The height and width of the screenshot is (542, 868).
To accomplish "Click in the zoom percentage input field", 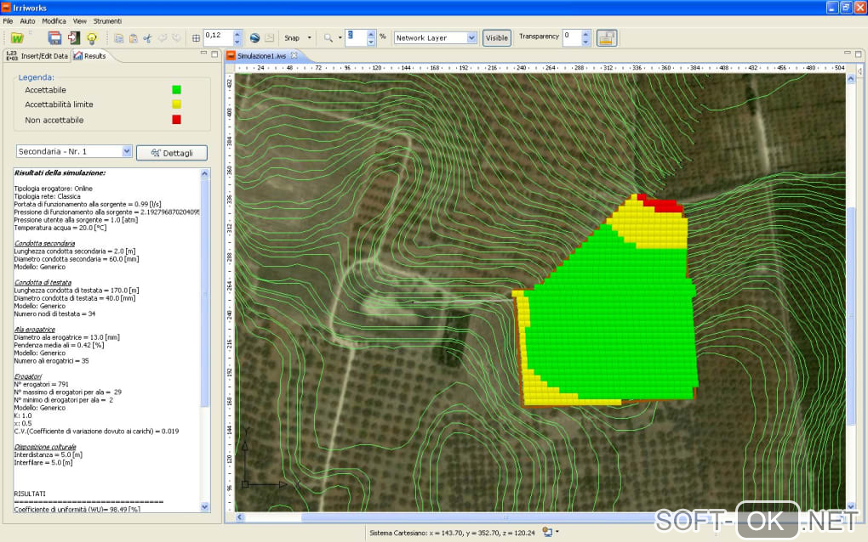I will (356, 37).
